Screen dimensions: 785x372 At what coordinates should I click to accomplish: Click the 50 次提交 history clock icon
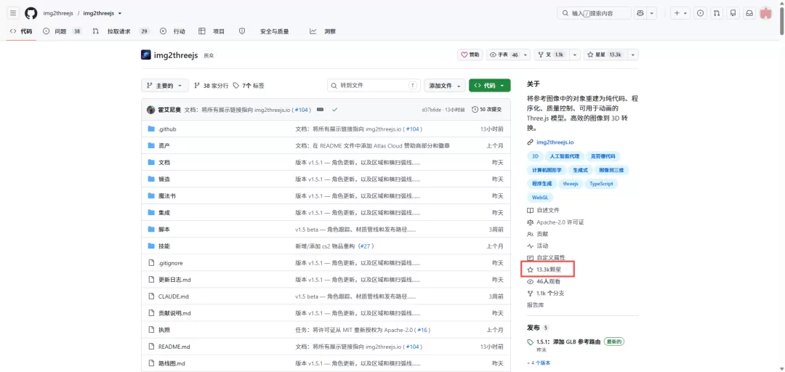click(475, 109)
